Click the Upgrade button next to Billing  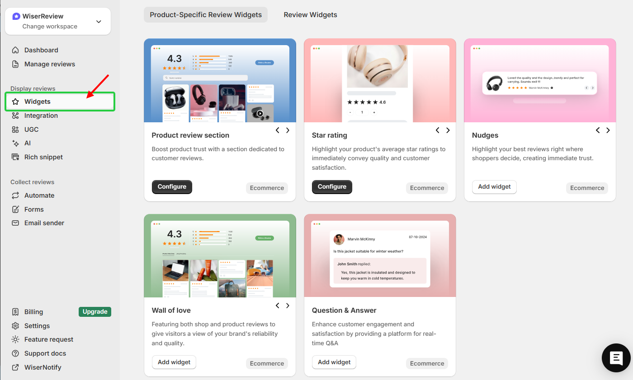coord(94,311)
